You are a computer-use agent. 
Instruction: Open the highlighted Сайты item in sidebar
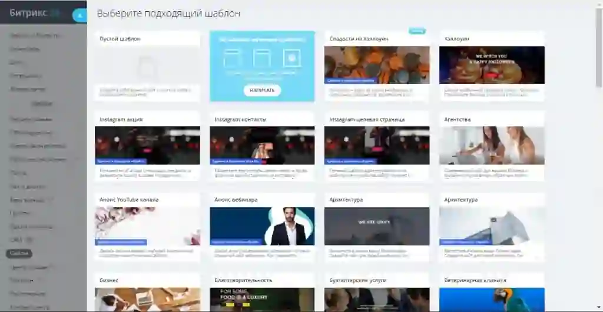pos(19,253)
